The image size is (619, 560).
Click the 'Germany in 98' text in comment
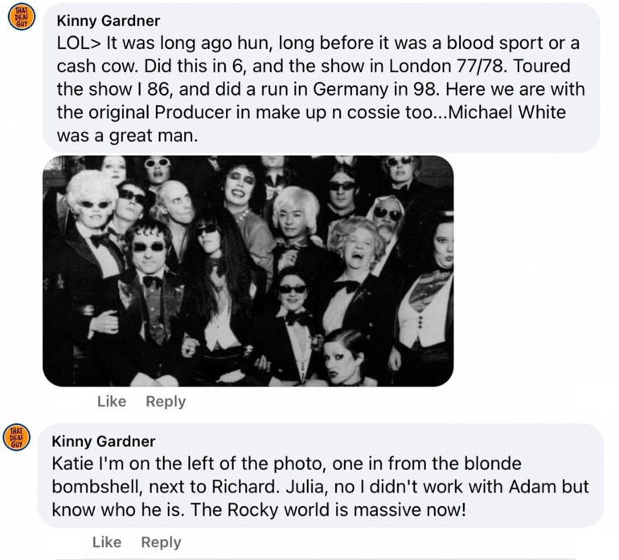coord(376,90)
